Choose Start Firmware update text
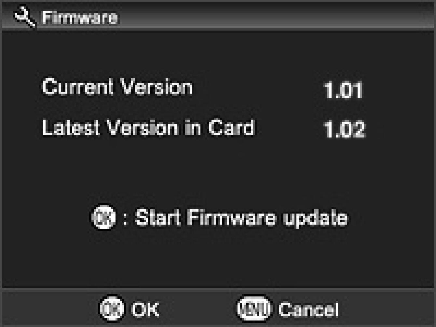This screenshot has width=436, height=327. (x=241, y=217)
